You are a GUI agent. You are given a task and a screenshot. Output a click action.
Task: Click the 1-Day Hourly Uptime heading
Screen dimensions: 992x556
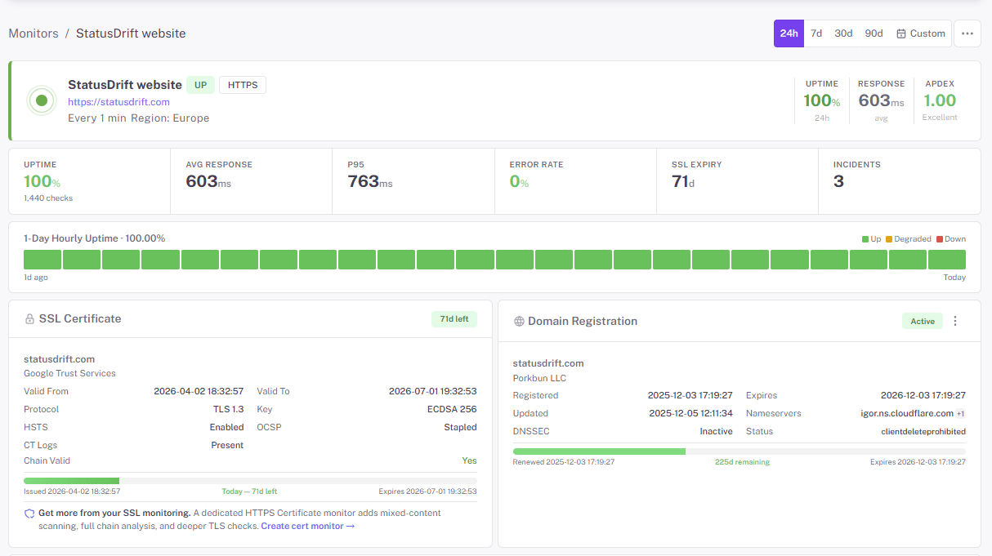point(95,238)
